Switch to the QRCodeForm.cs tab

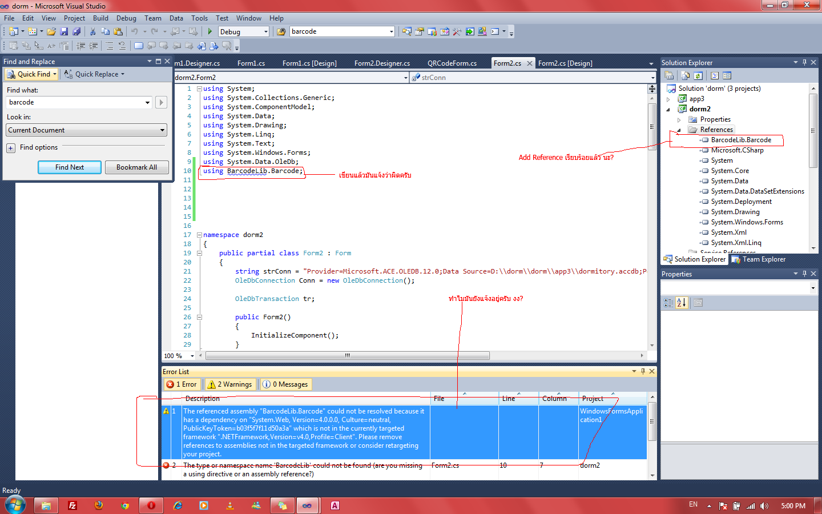coord(452,63)
